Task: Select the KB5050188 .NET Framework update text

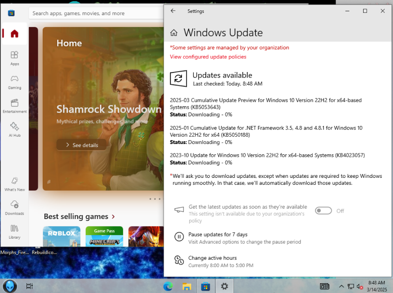Action: [266, 131]
